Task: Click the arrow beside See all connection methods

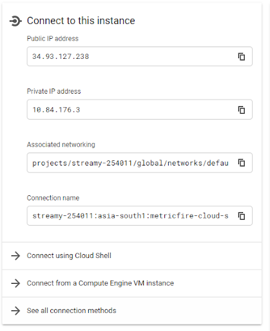Action: [15, 311]
